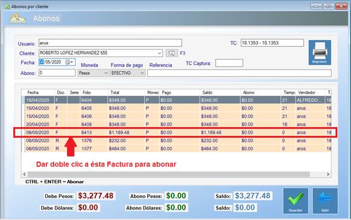Image resolution: width=351 pixels, height=220 pixels.
Task: Click the Fecha date field
Action: coord(57,62)
